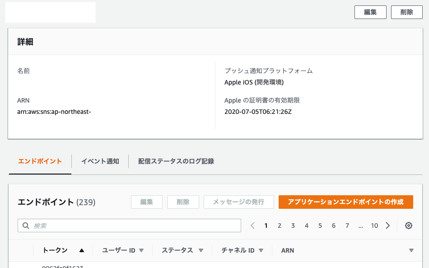Open ユーザー ID column sort arrow
429x268 pixels.
coord(141,250)
